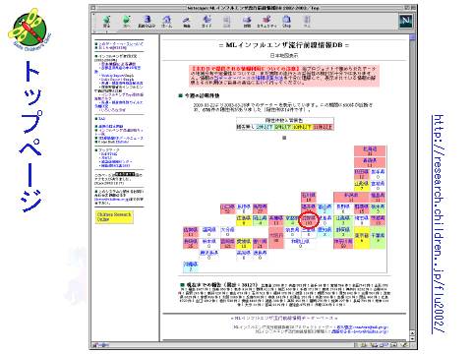Click the Netscape N logo

coord(406,21)
